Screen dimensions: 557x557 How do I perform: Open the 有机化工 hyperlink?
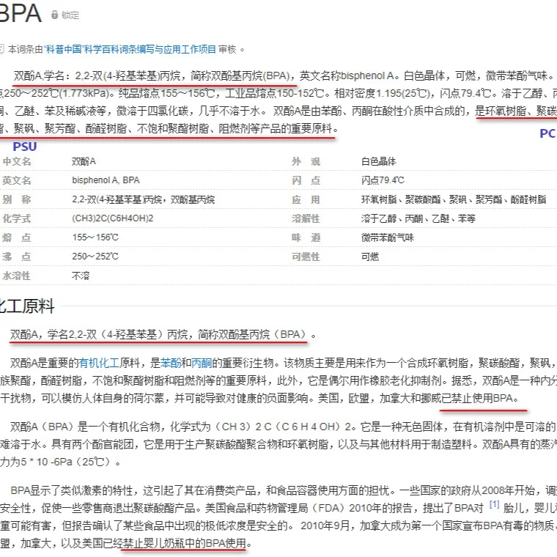pos(99,363)
